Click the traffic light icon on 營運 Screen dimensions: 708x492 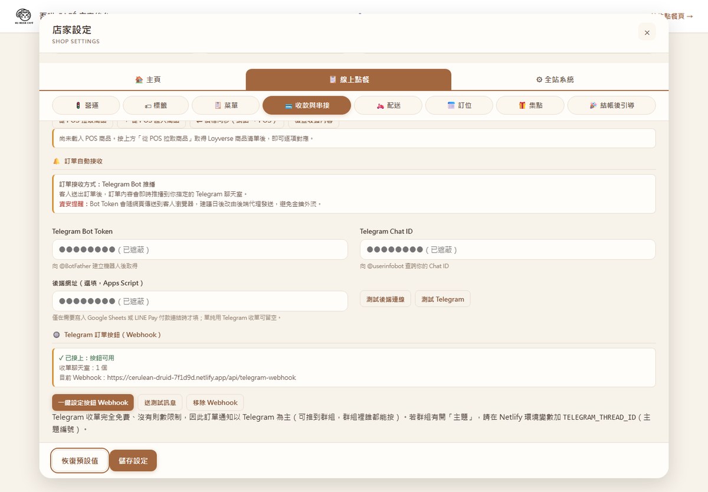78,106
